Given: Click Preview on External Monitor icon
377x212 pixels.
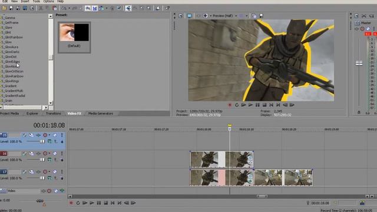Looking at the screenshot, I should (190, 16).
